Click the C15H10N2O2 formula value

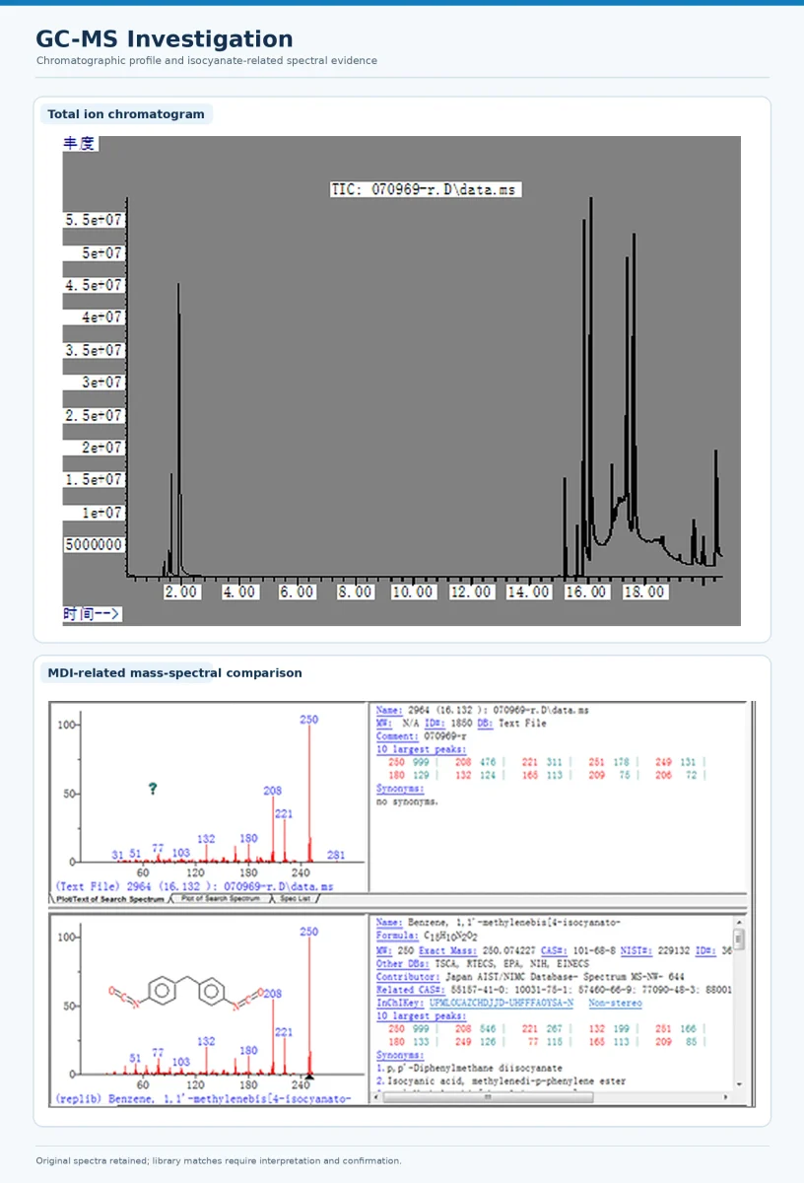click(450, 936)
